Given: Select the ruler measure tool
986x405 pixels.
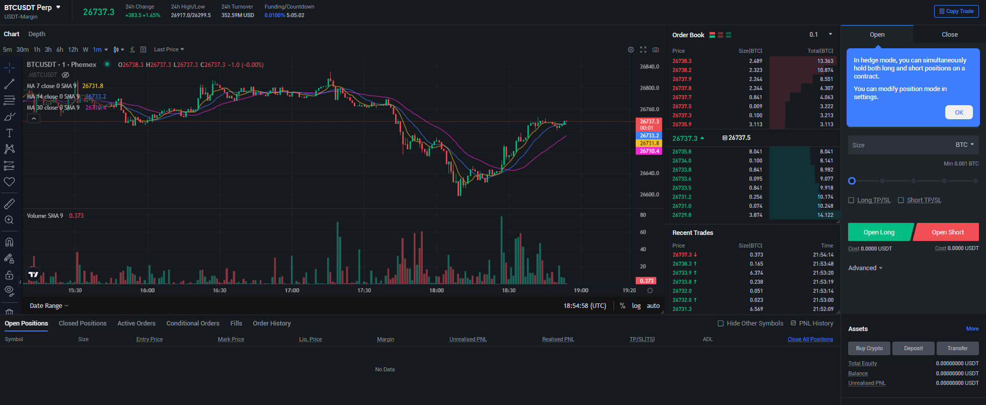Looking at the screenshot, I should coord(9,204).
